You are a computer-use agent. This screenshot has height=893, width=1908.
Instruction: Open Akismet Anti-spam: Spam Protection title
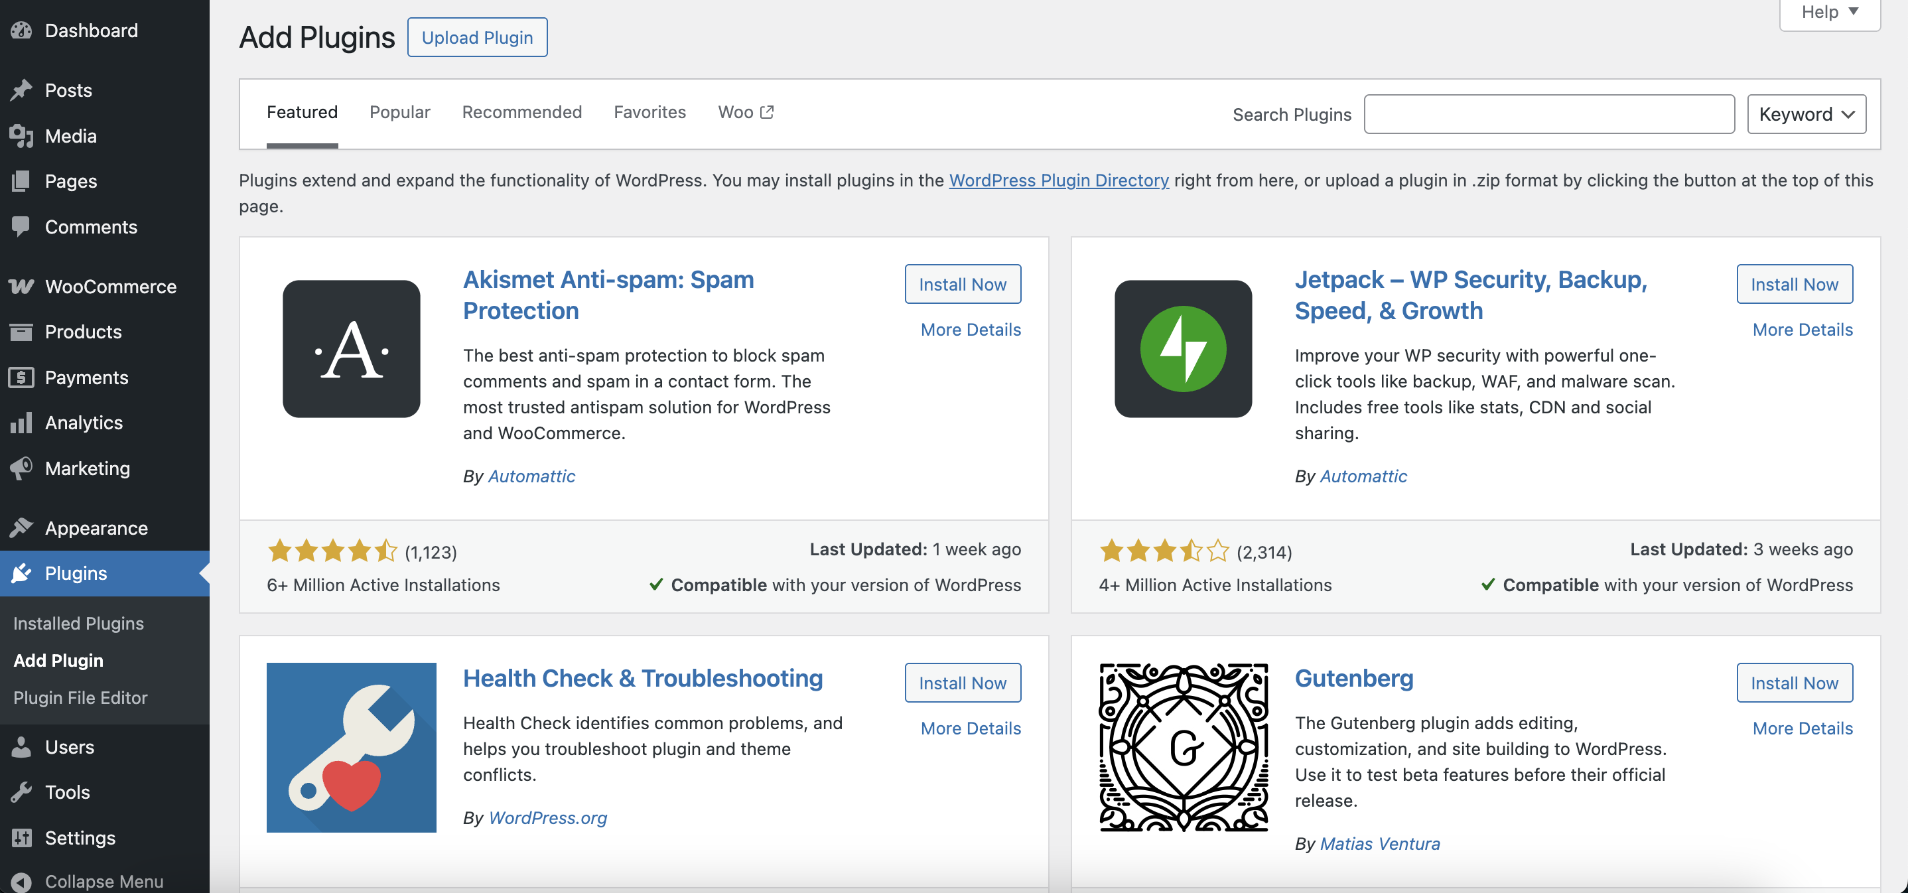pyautogui.click(x=609, y=295)
